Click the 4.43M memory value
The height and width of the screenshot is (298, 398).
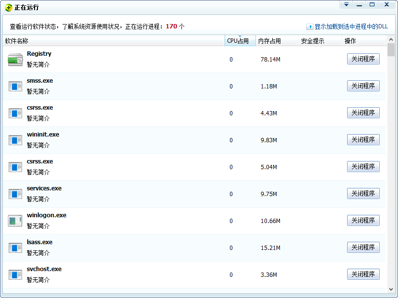click(x=268, y=113)
